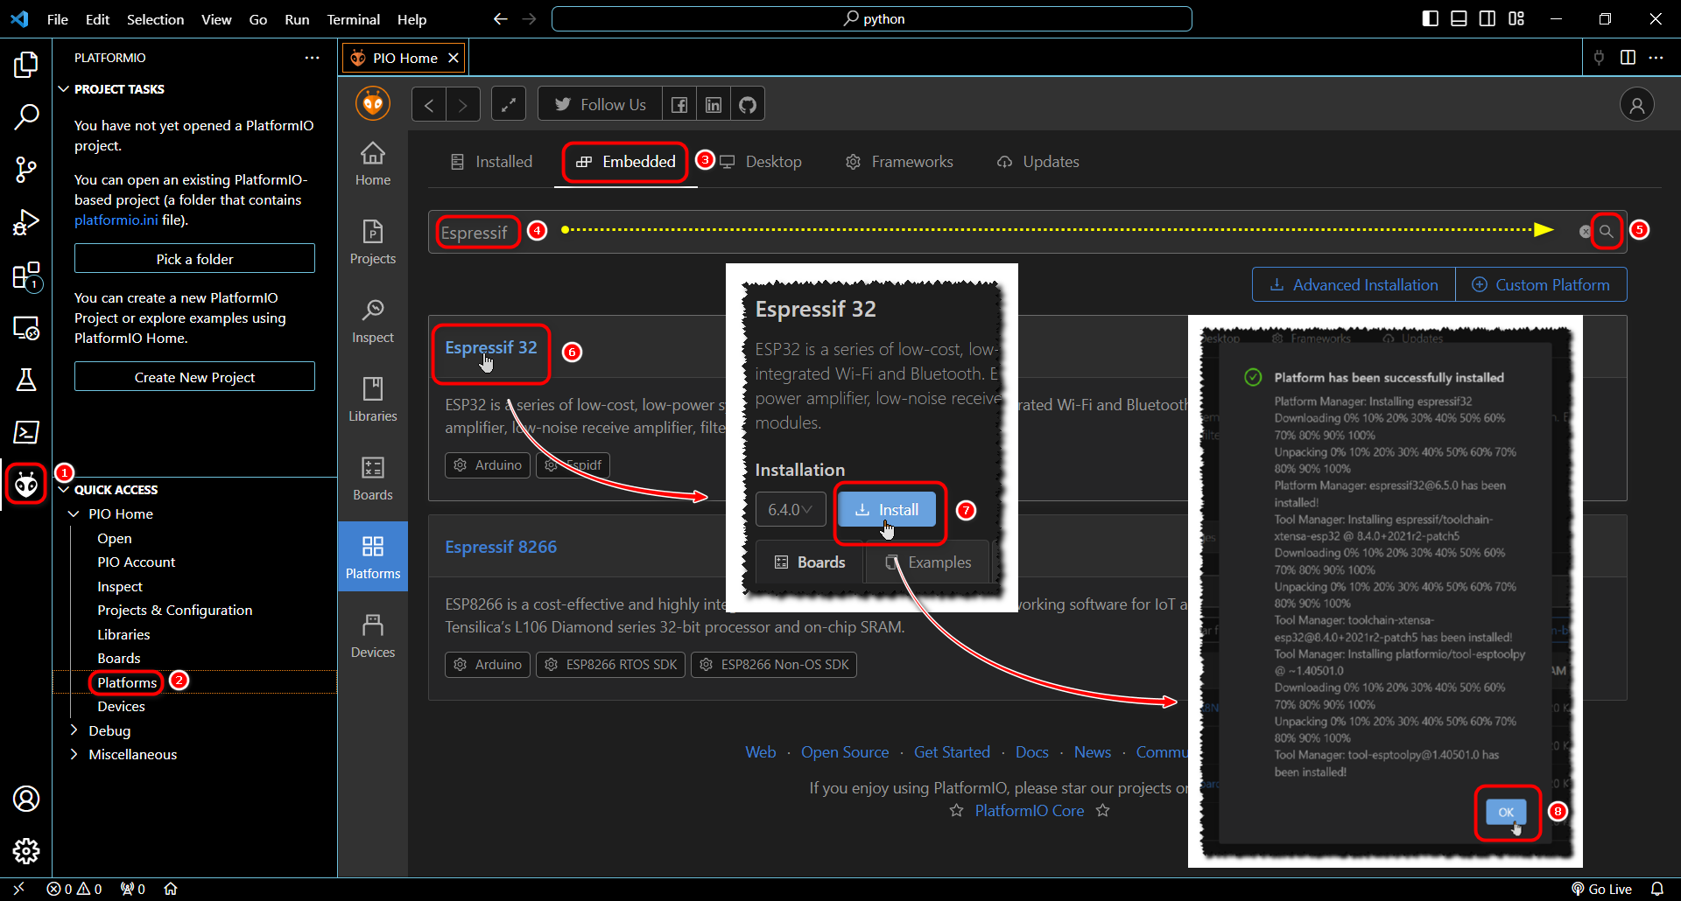The image size is (1681, 901).
Task: Open the Testing flask icon
Action: click(26, 380)
